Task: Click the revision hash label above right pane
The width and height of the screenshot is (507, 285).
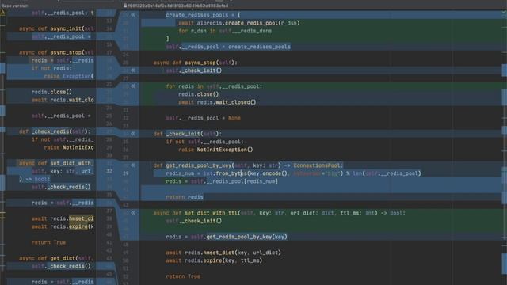Action: coord(177,6)
